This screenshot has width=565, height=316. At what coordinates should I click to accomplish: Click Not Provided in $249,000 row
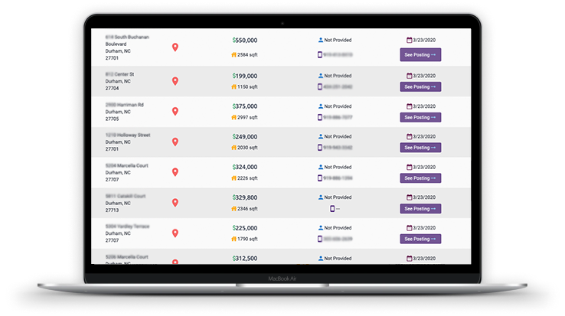pos(338,136)
